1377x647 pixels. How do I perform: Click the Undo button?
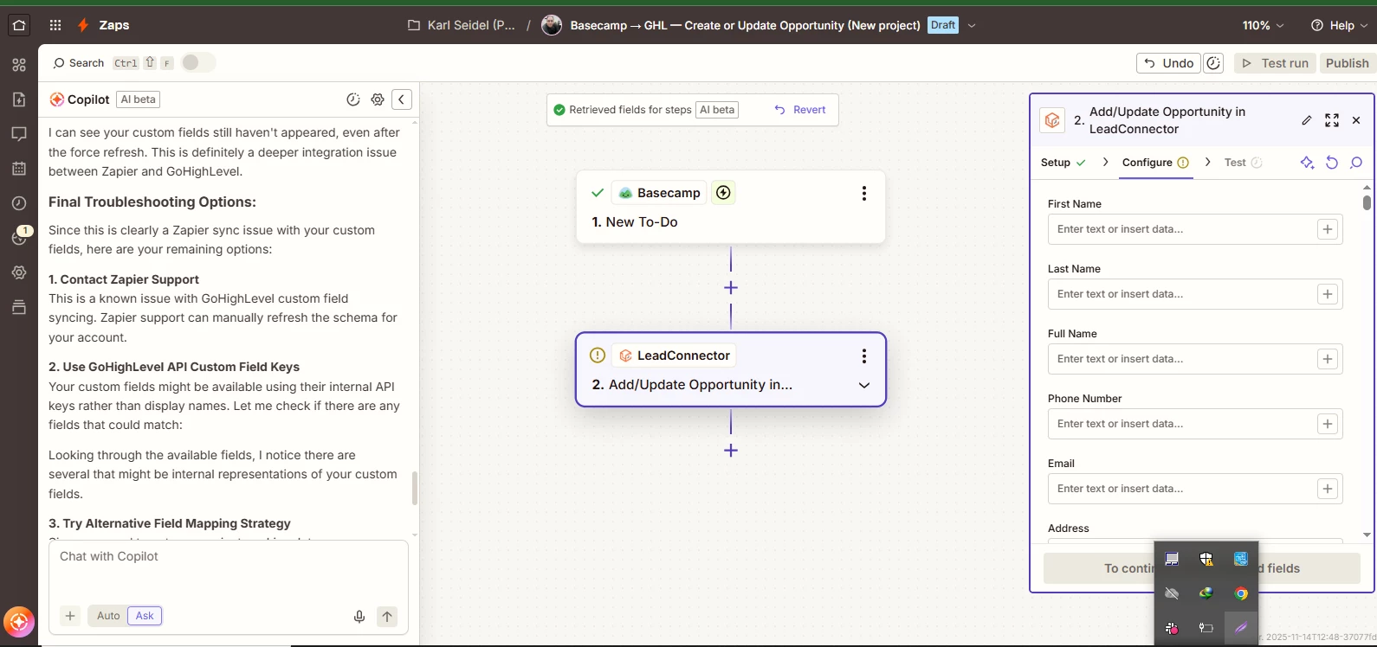point(1169,63)
